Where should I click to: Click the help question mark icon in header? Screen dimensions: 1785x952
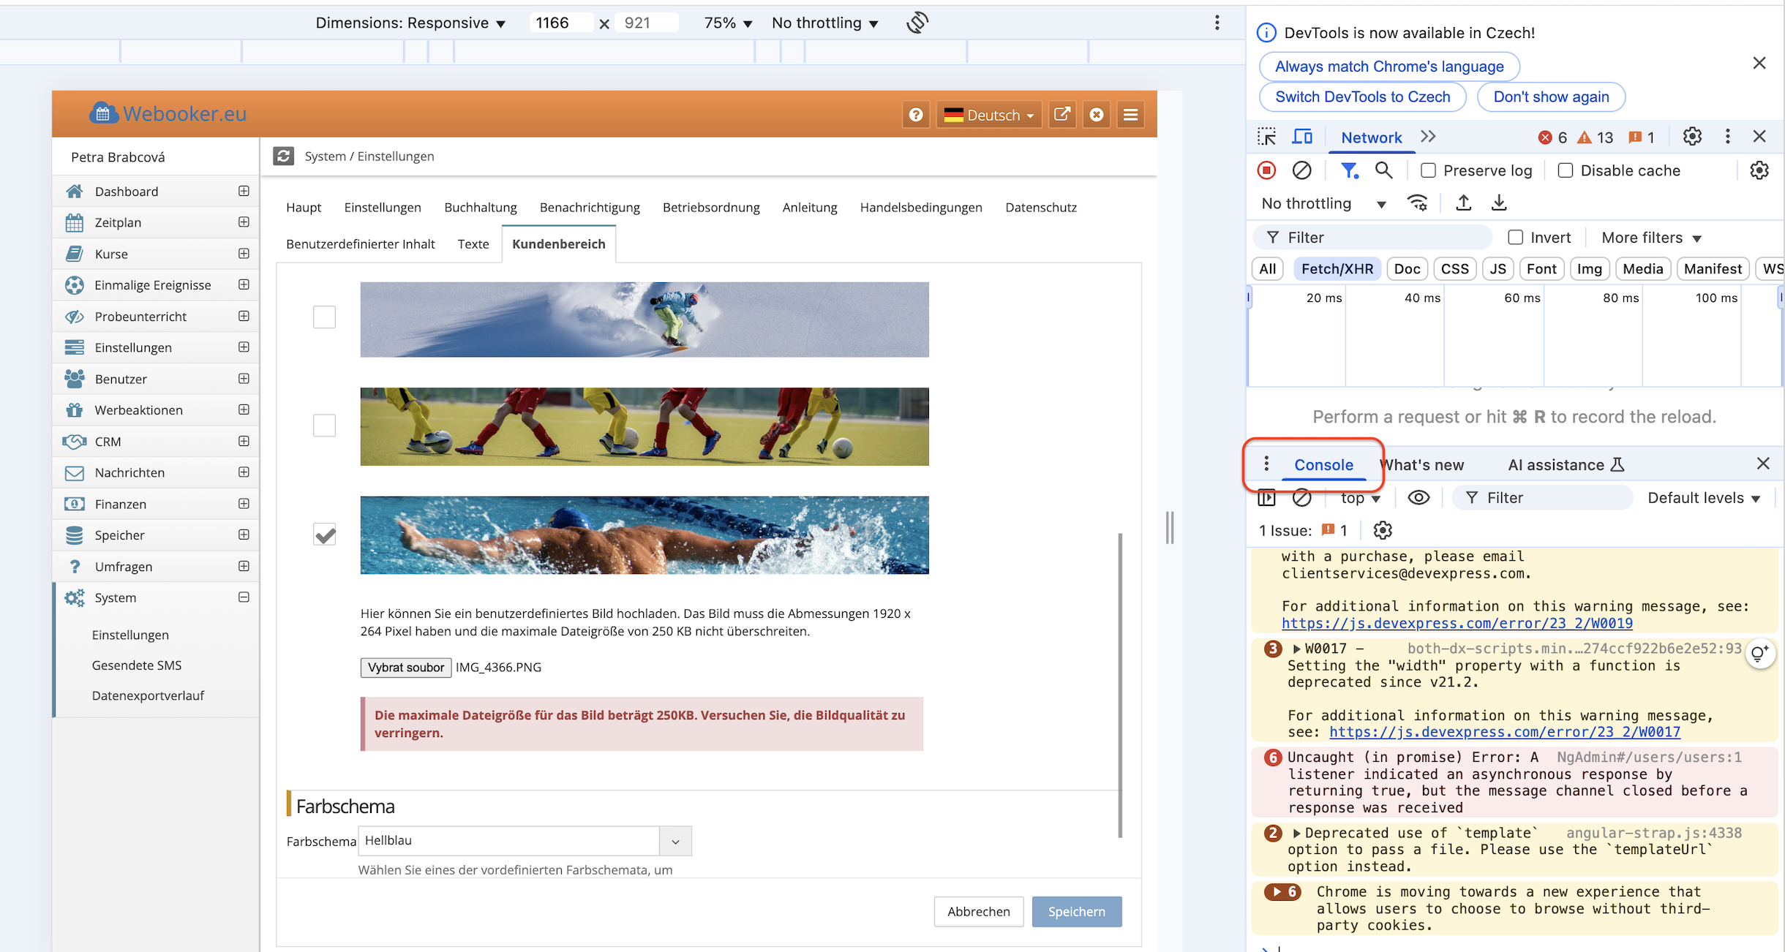pyautogui.click(x=915, y=115)
